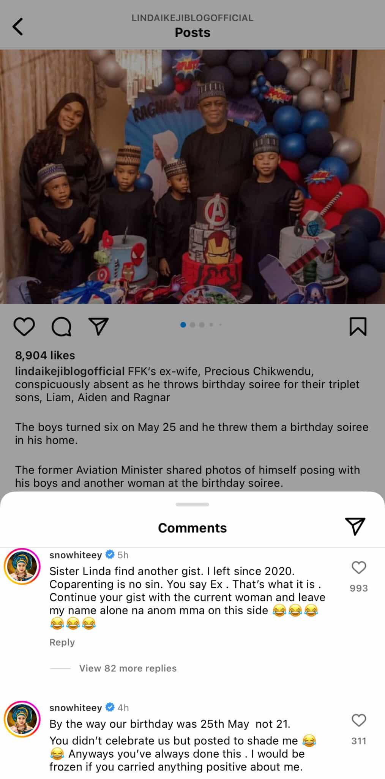Open lindaikejiblogofficial profile from caption
Screen dimensions: 385x779
(70, 371)
